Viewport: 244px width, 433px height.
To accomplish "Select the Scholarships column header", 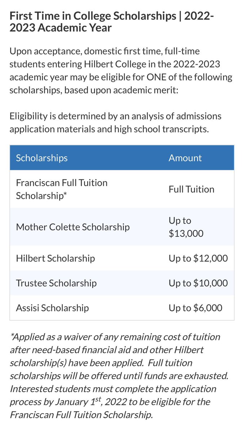I will [42, 158].
